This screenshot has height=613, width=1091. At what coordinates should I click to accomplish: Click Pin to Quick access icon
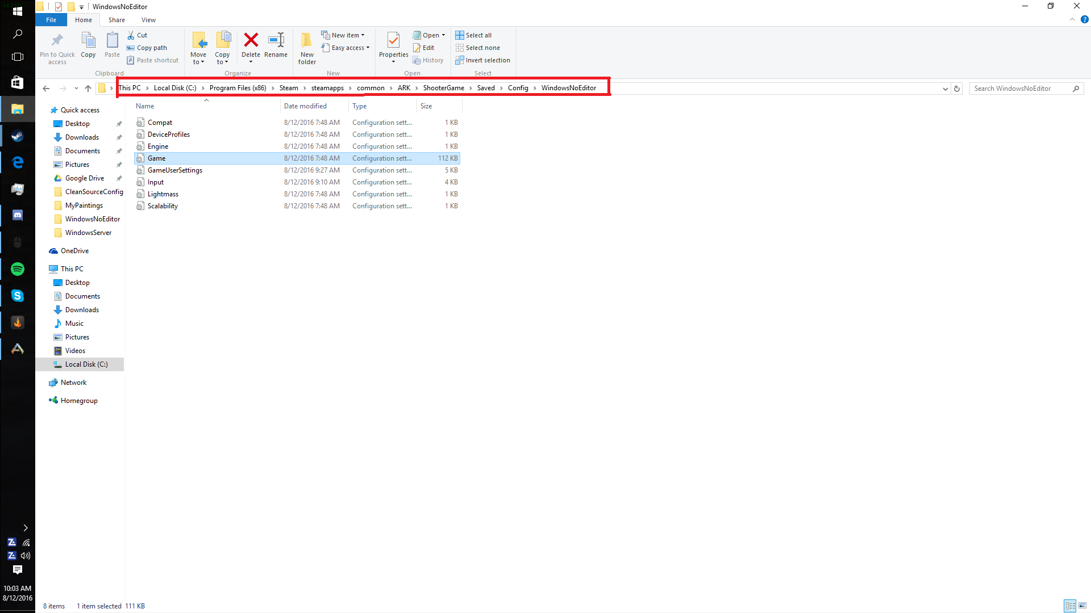pyautogui.click(x=57, y=40)
